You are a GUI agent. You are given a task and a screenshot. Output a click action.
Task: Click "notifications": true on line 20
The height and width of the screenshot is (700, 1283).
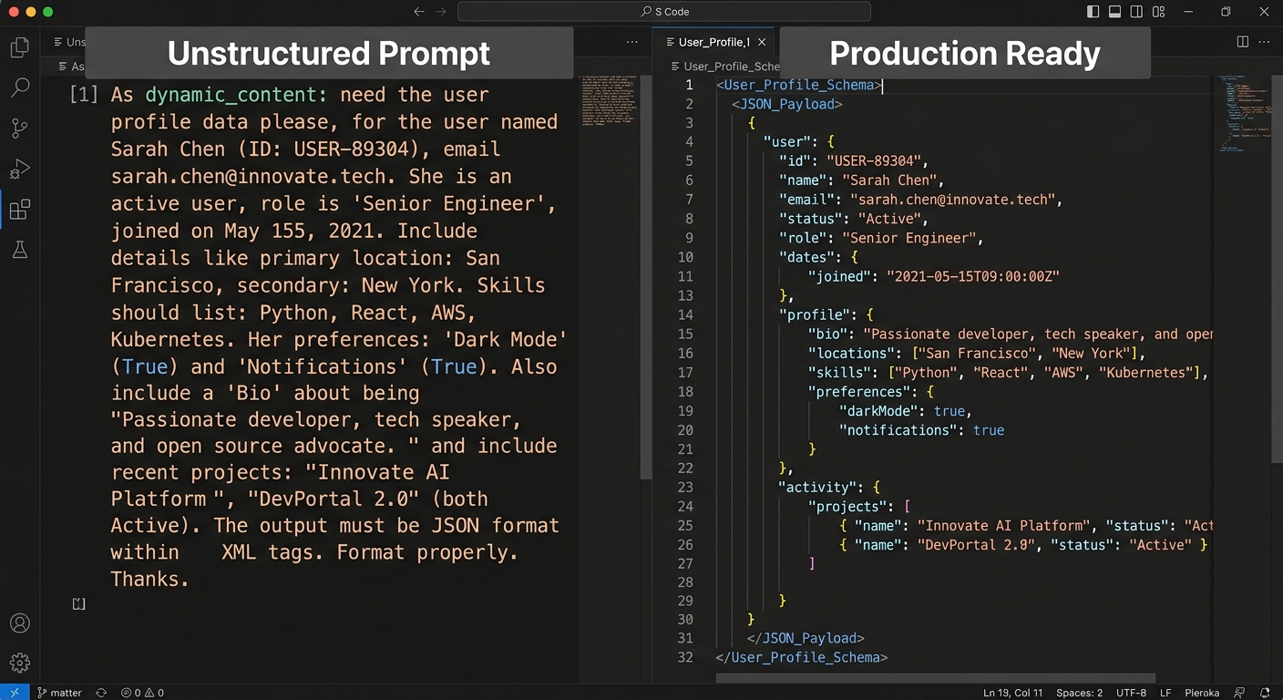click(x=921, y=429)
